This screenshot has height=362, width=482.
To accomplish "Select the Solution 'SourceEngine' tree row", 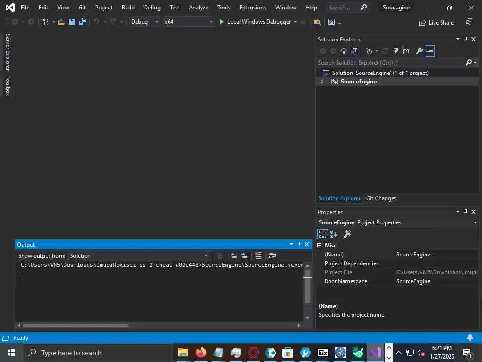I will coord(397,73).
